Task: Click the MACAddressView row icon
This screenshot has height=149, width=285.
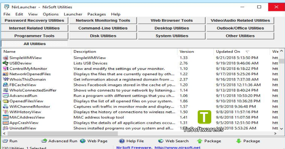Action: pos(6,117)
